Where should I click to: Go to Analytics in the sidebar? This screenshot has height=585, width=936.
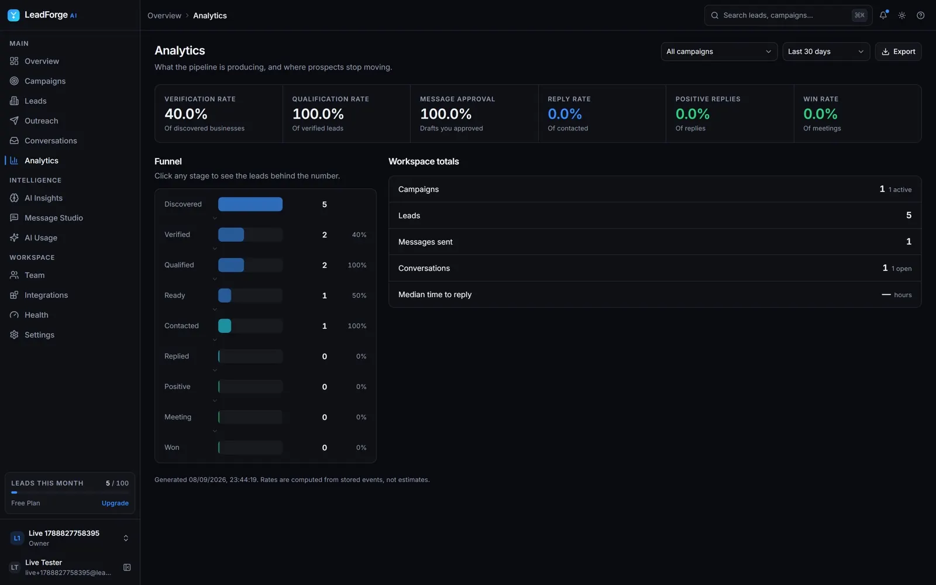[70, 160]
